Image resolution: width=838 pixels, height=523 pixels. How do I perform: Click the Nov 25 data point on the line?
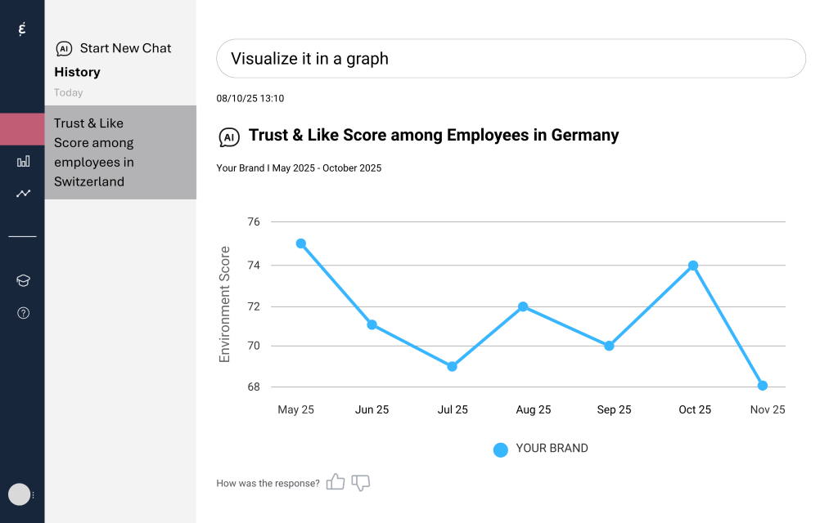click(763, 385)
